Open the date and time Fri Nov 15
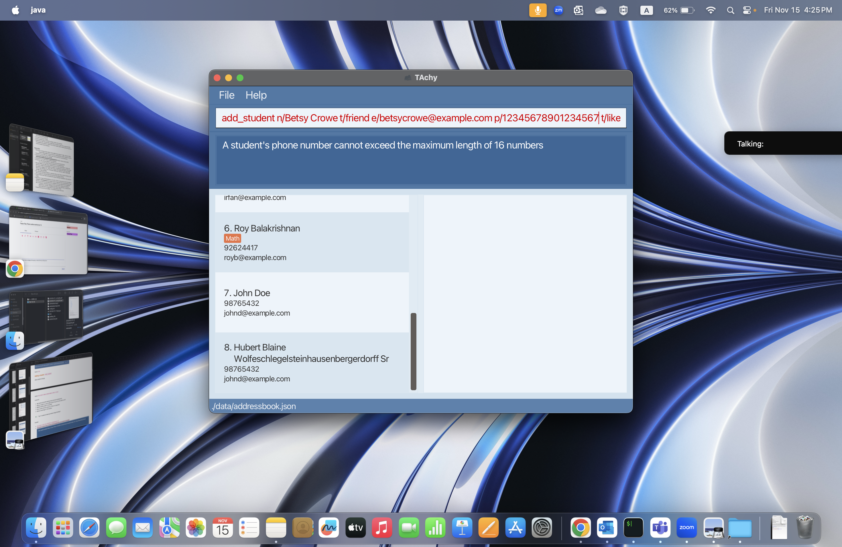 (x=798, y=10)
